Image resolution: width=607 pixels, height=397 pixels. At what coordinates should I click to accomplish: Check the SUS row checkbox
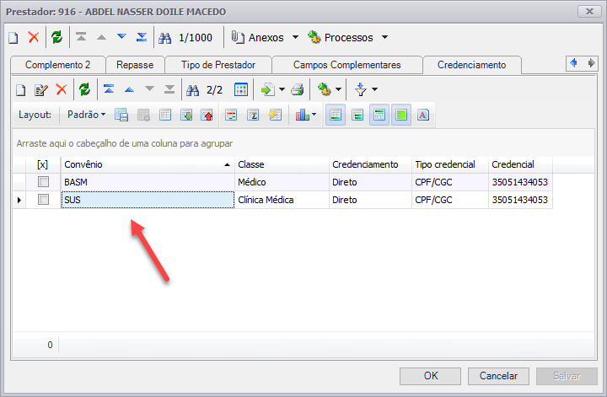click(x=43, y=200)
